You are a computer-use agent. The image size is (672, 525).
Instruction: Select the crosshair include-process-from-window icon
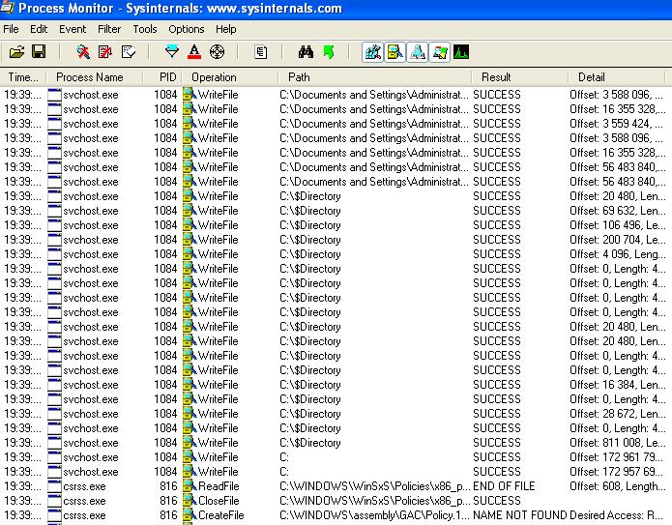pyautogui.click(x=217, y=52)
